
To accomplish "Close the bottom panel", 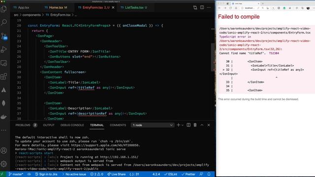I will pos(209,125).
